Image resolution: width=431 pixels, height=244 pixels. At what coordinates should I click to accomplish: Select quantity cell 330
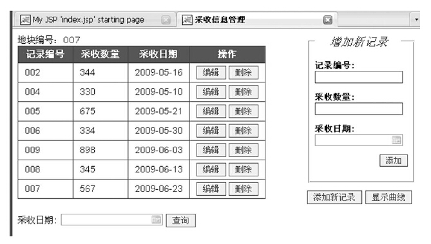101,92
